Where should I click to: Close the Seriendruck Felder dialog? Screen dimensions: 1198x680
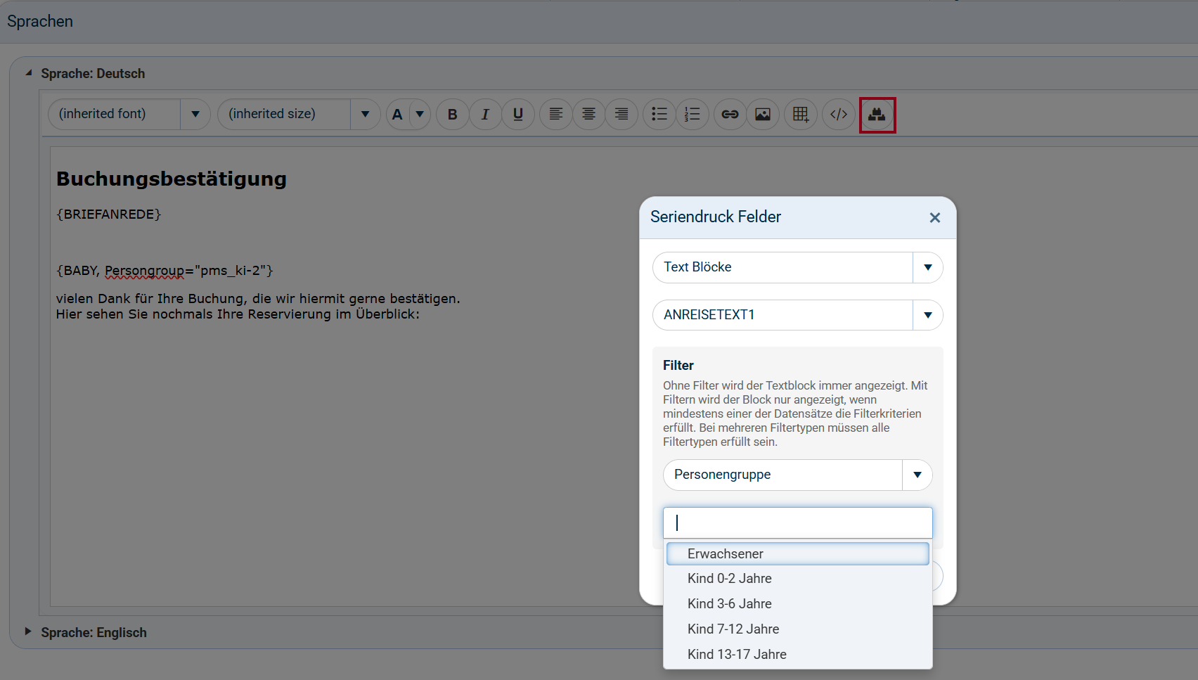[x=934, y=217]
